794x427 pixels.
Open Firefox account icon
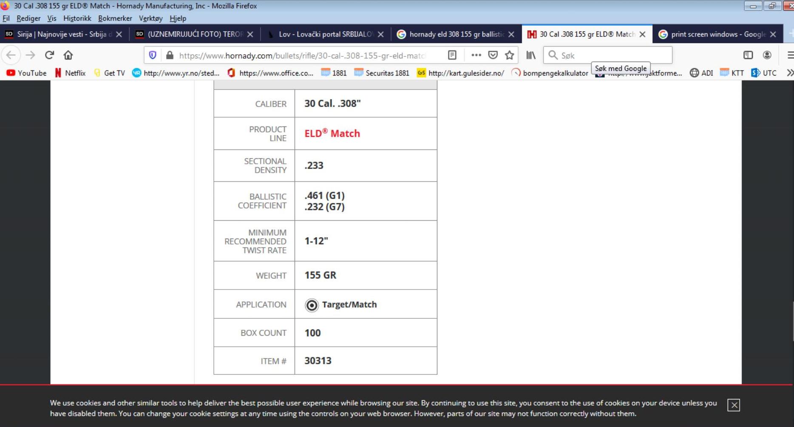[x=767, y=55]
